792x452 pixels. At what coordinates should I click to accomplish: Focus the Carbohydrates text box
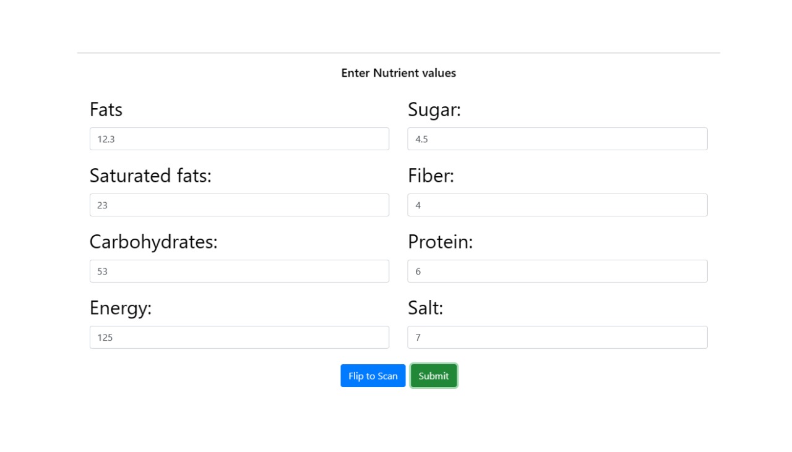click(239, 271)
